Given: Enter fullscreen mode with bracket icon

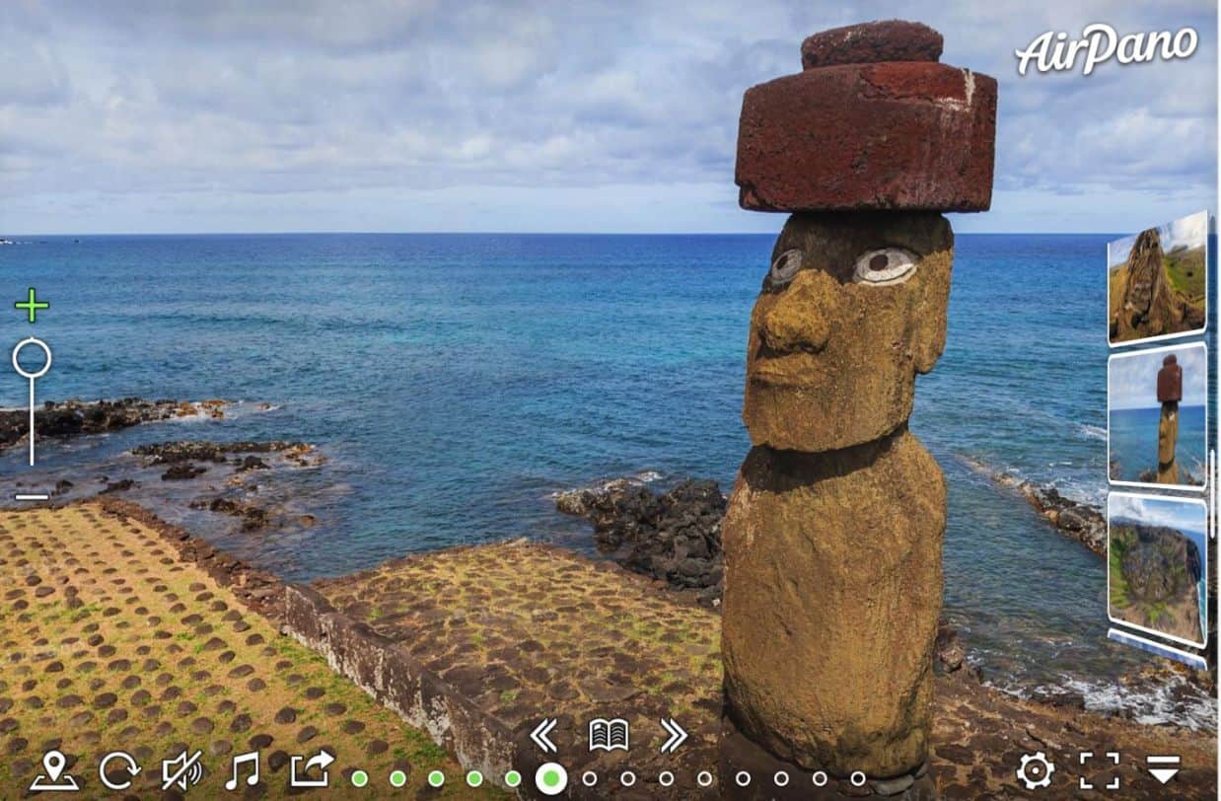Looking at the screenshot, I should 1100,770.
